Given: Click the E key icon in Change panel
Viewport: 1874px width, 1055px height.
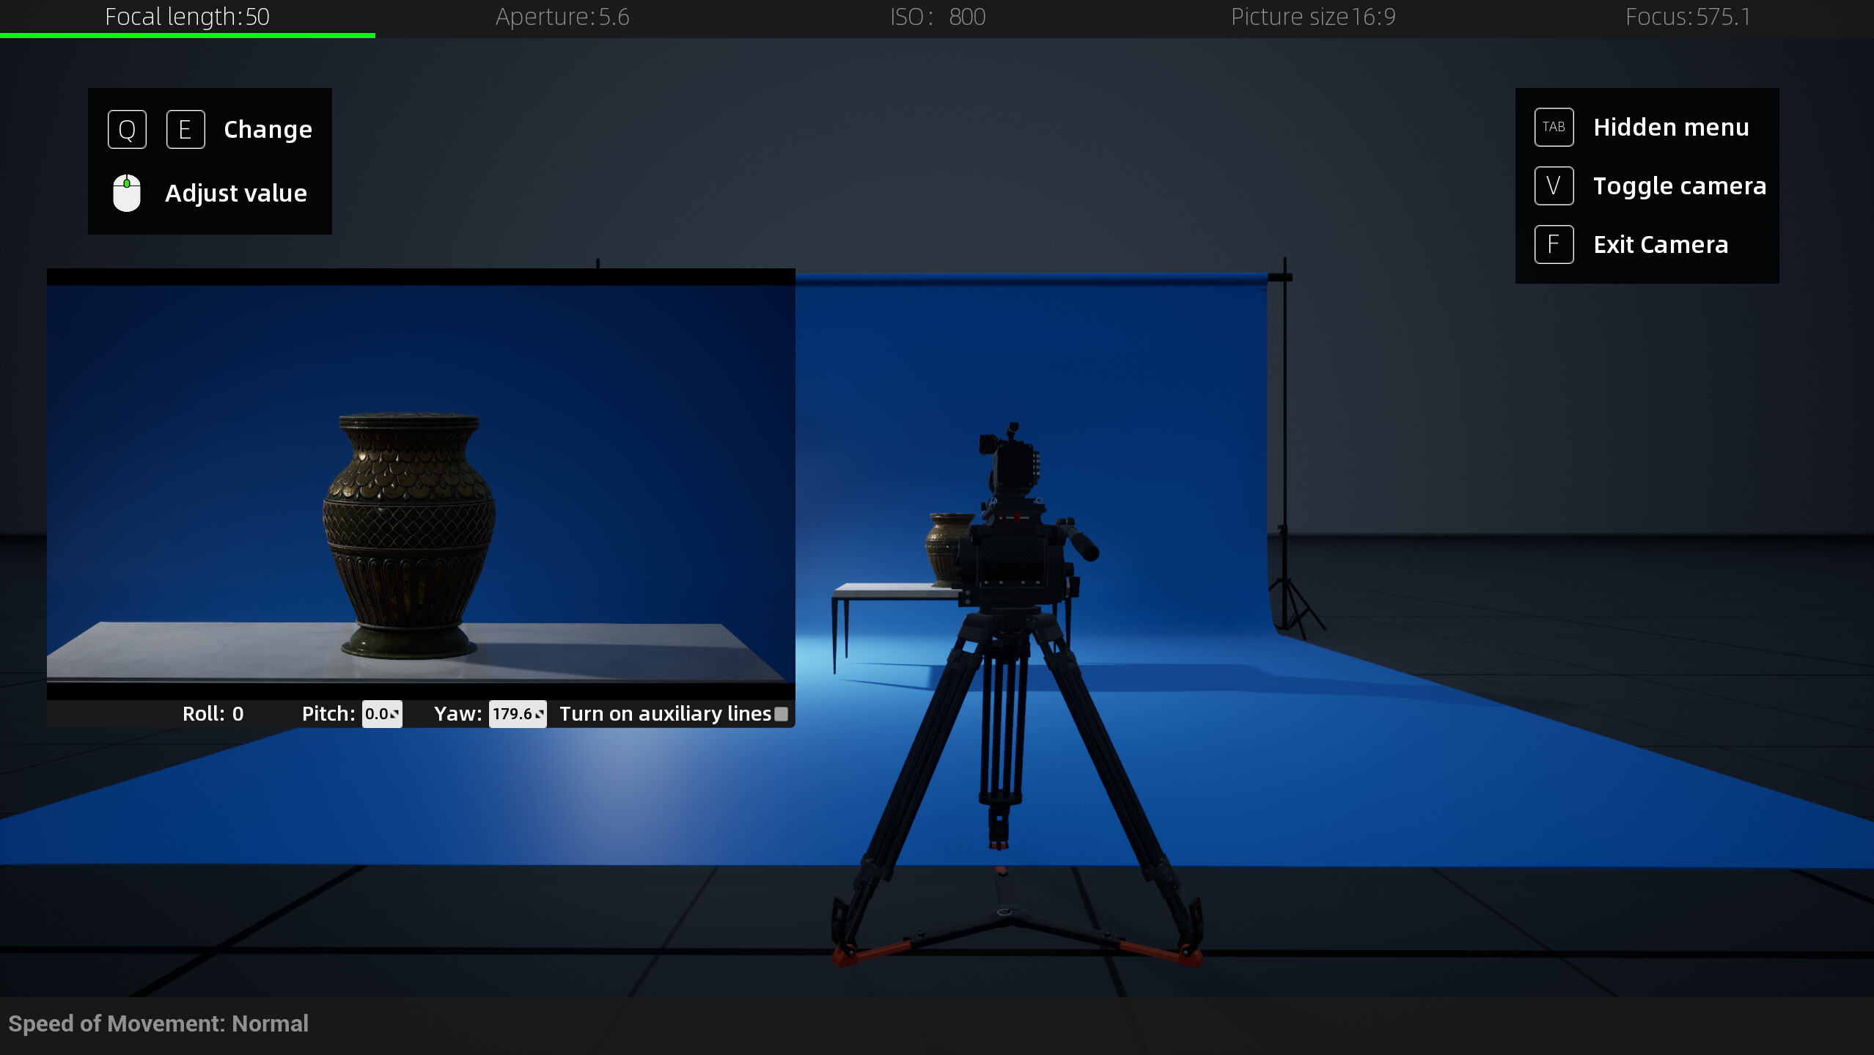Looking at the screenshot, I should click(x=185, y=128).
